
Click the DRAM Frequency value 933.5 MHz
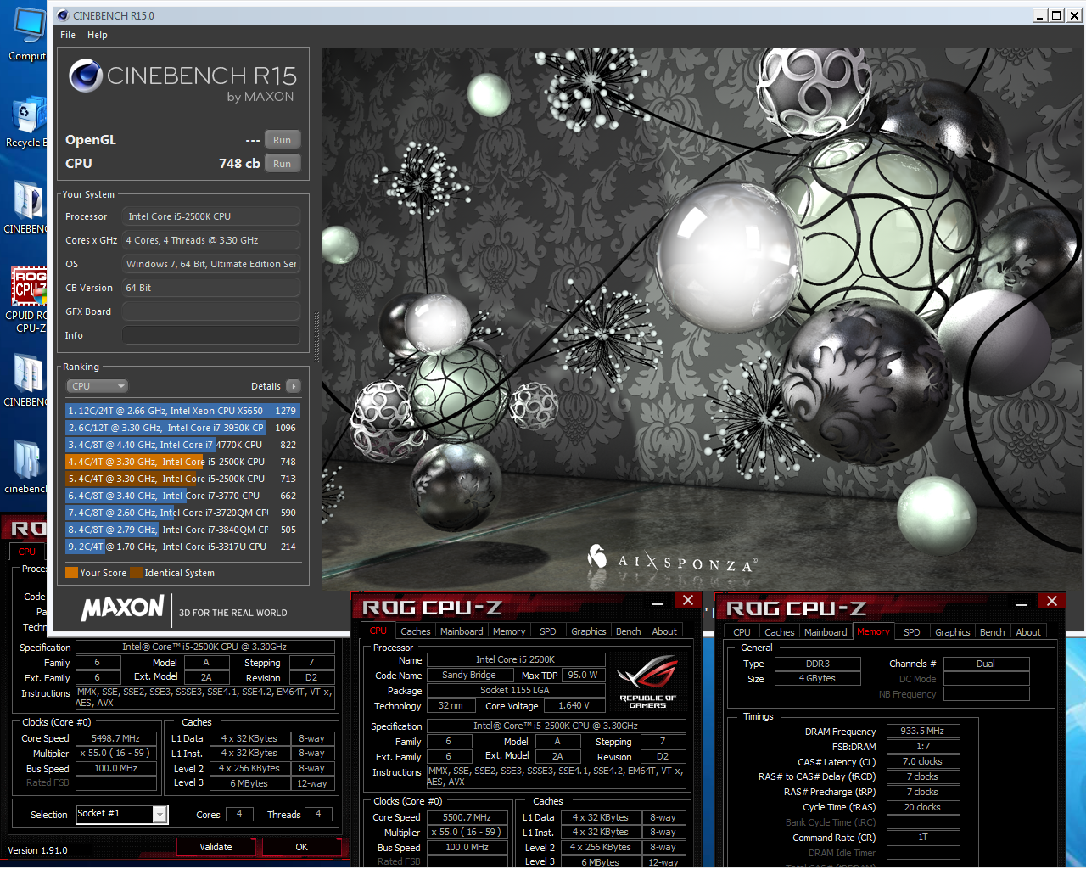923,731
